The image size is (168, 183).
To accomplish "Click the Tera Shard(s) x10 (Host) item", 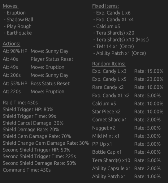I will point(121,40).
